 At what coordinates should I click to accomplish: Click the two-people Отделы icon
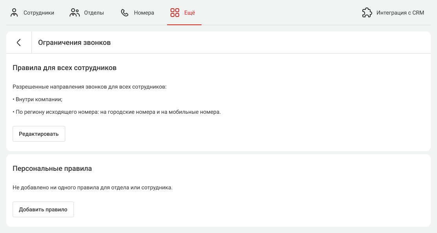pos(75,13)
